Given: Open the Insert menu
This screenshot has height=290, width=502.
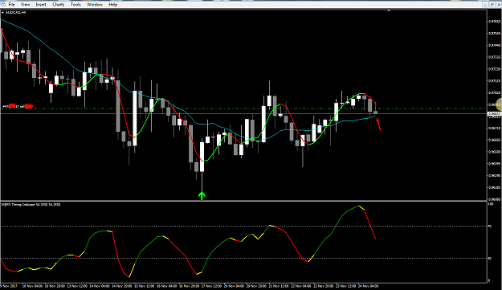Looking at the screenshot, I should coord(41,5).
